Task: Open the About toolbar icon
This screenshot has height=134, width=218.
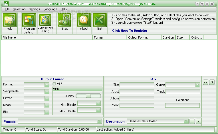Action: point(84,20)
